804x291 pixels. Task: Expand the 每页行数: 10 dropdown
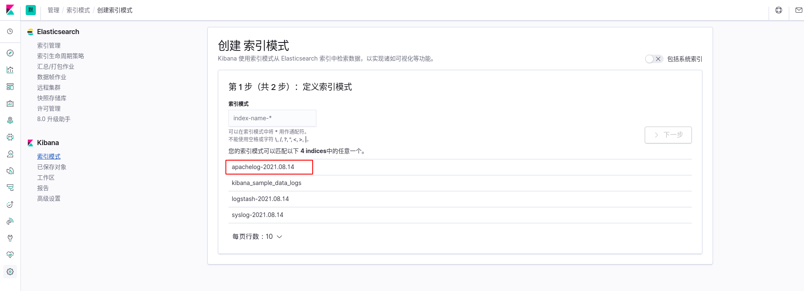[x=257, y=237]
